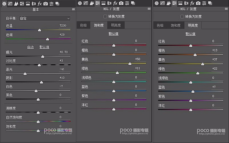The width and height of the screenshot is (229, 143).
Task: Open Snapshots icon in the 基本 panel
Action: (58, 3)
